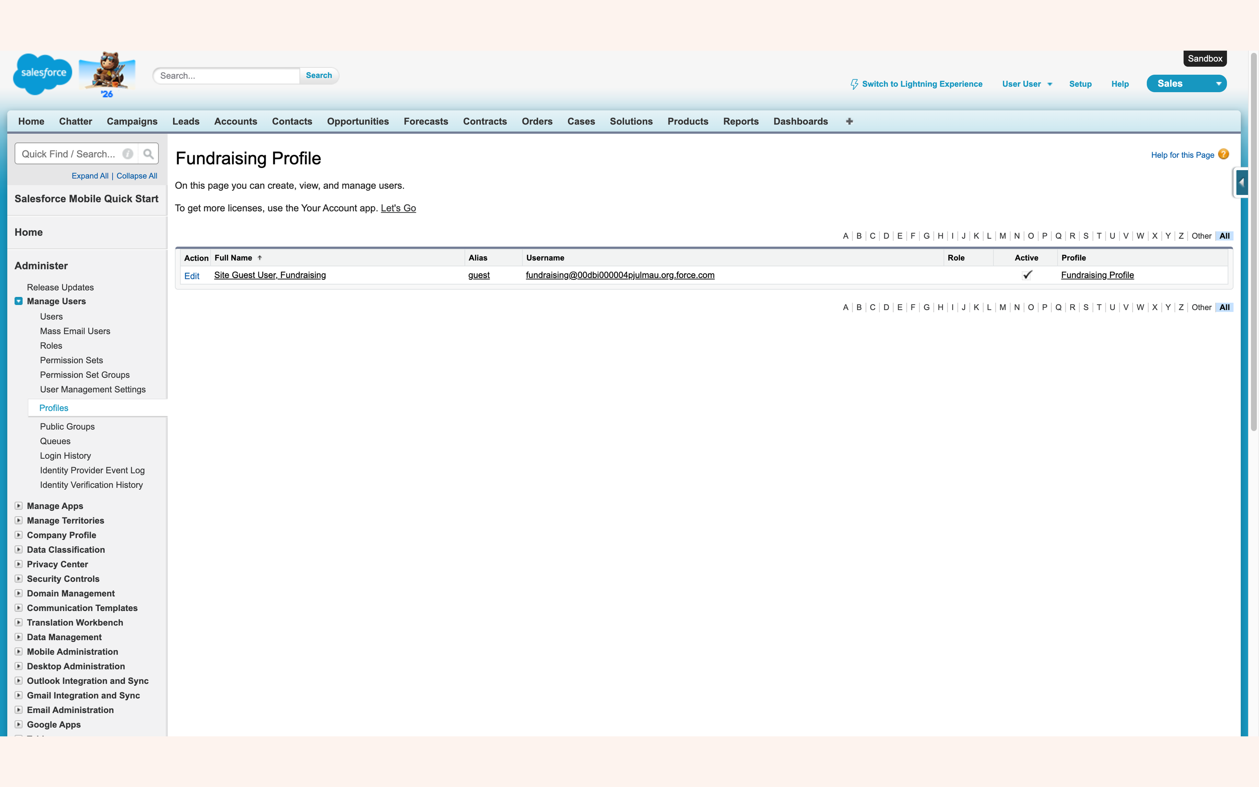Click the Search button in header
This screenshot has height=787, width=1259.
319,76
